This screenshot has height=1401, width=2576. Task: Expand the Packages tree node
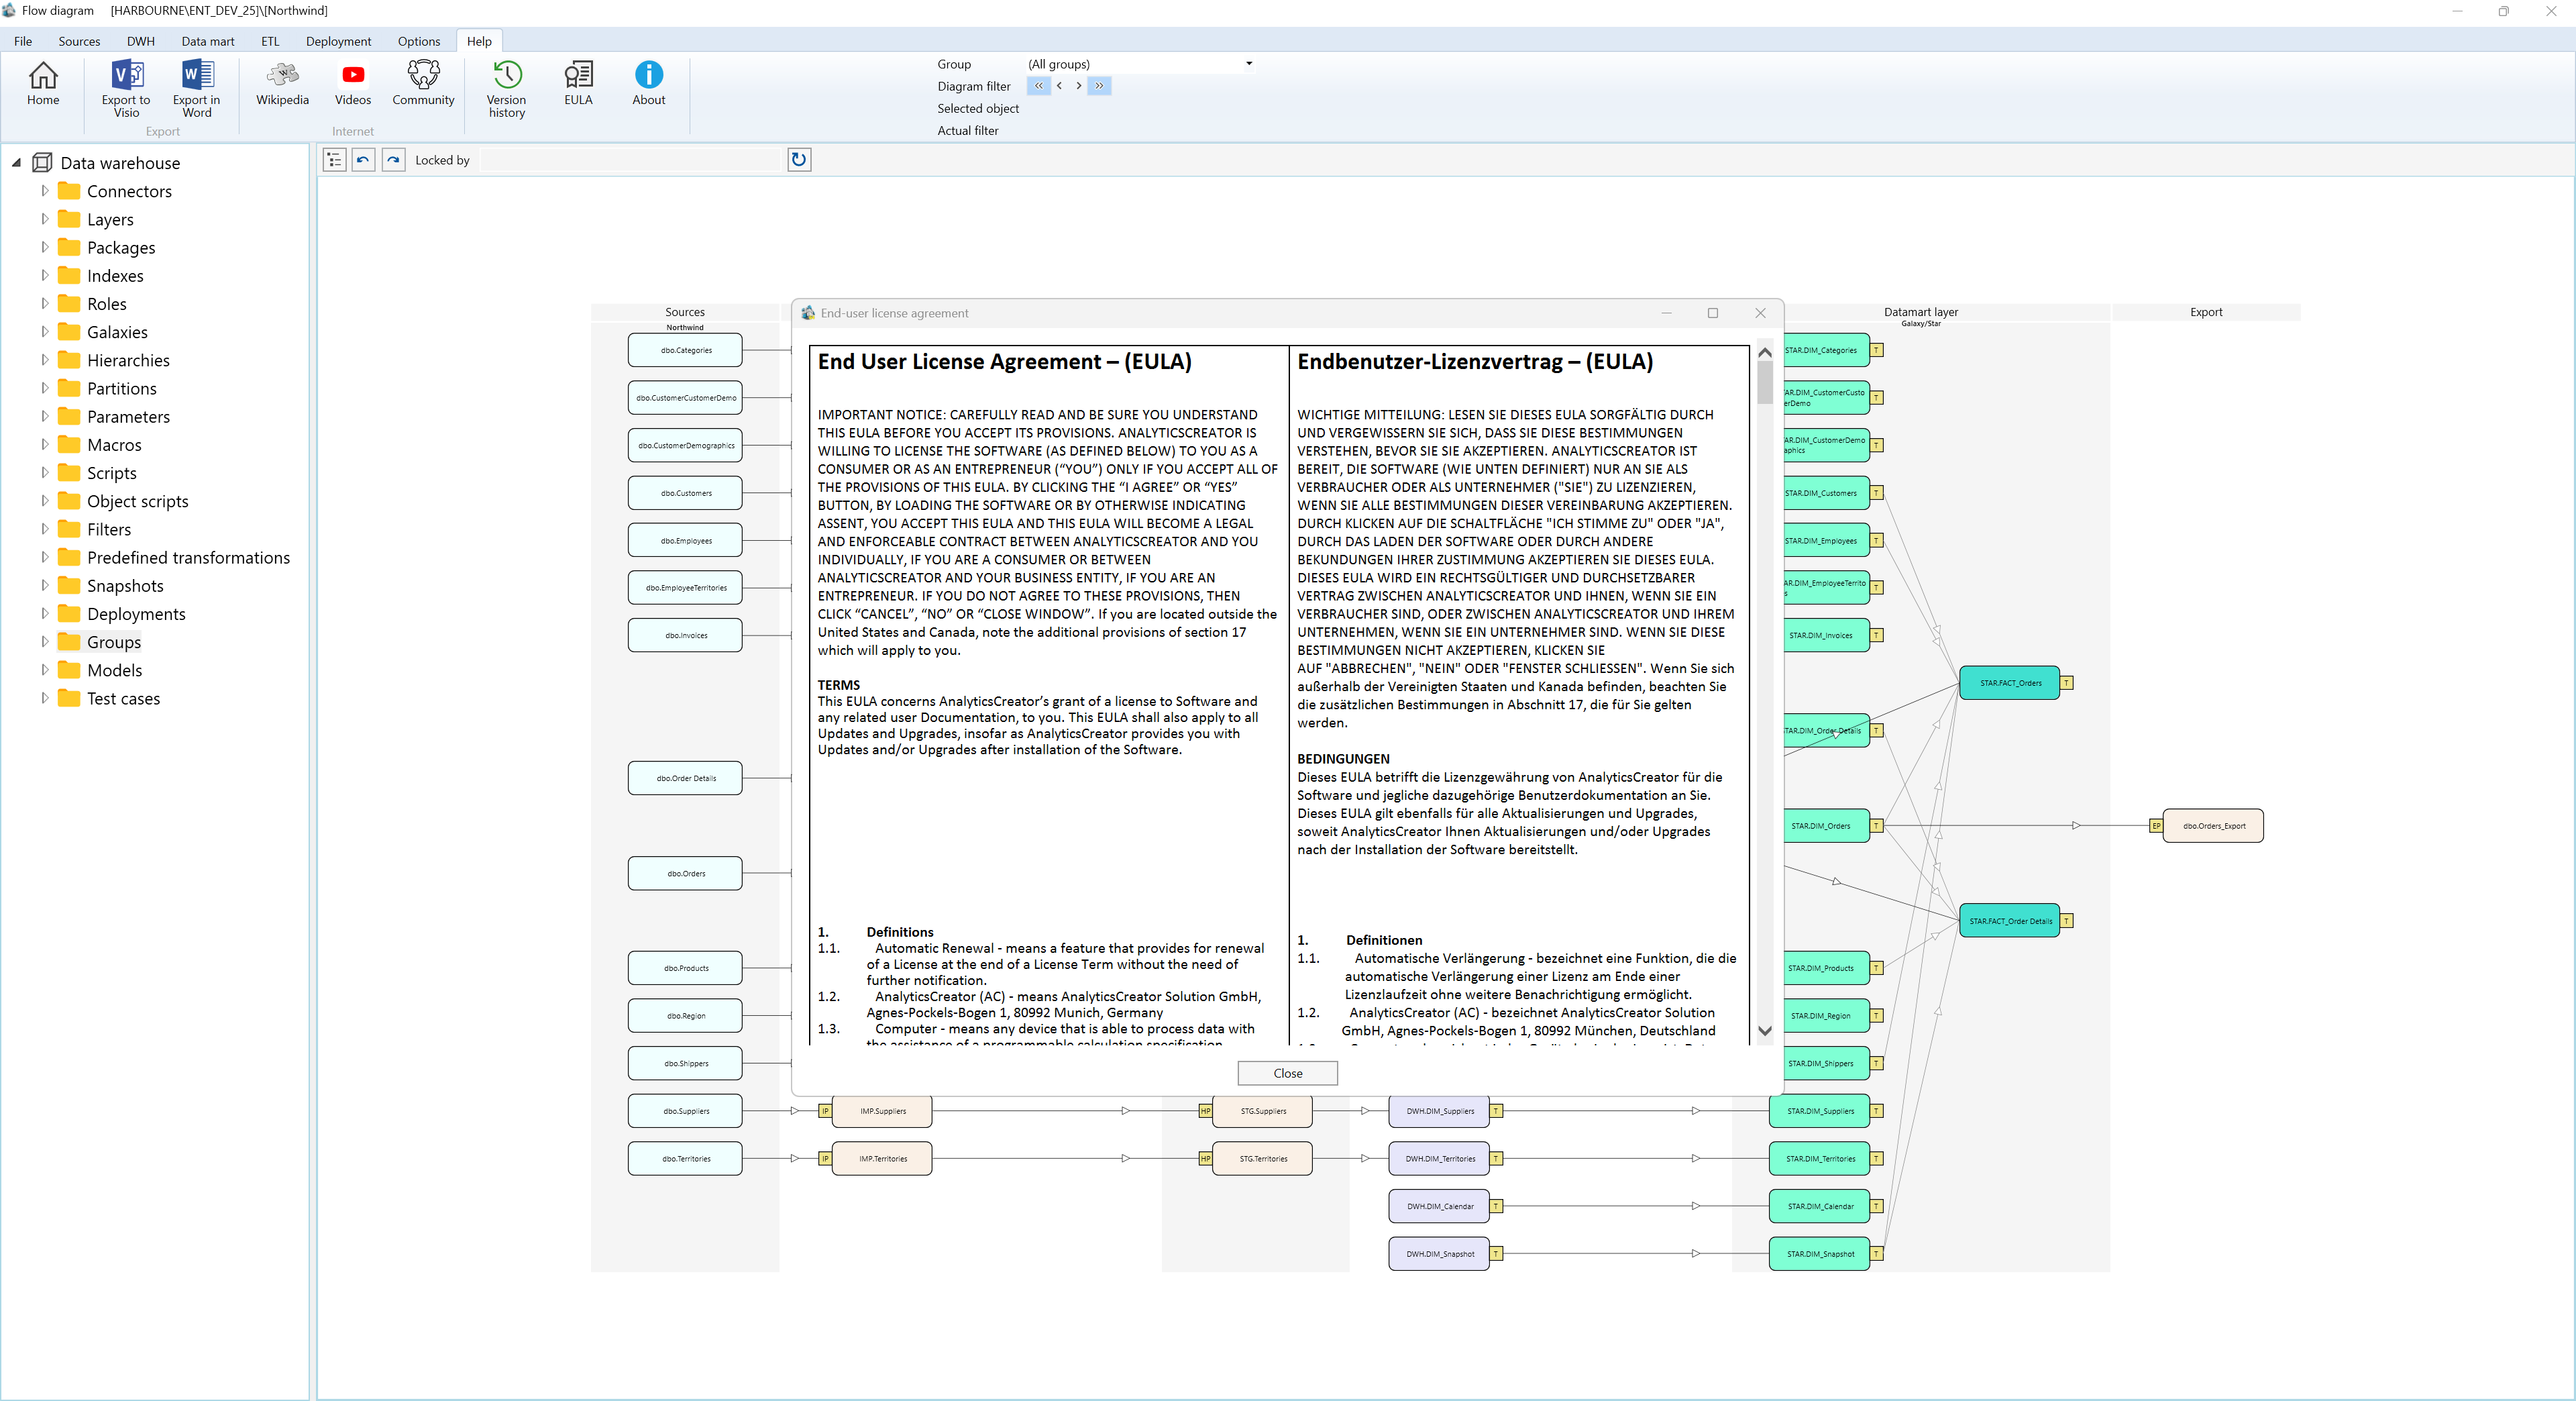point(44,246)
